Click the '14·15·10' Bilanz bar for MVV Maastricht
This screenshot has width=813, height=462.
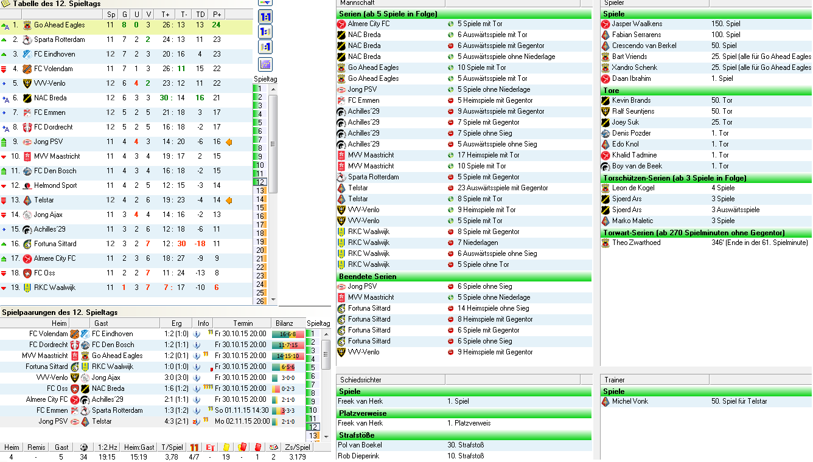[x=288, y=356]
